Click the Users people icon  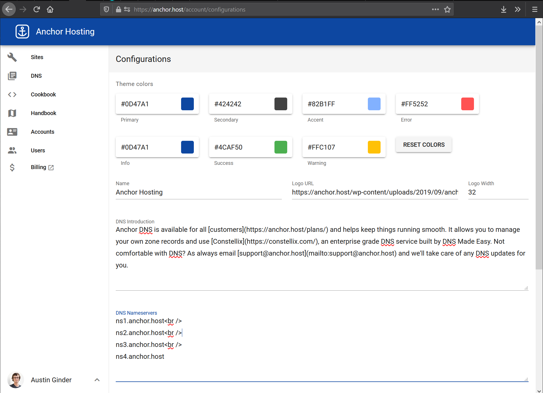(12, 150)
